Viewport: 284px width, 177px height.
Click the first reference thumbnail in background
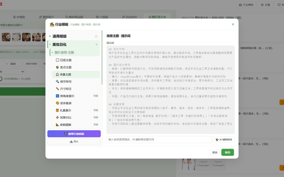point(6,37)
